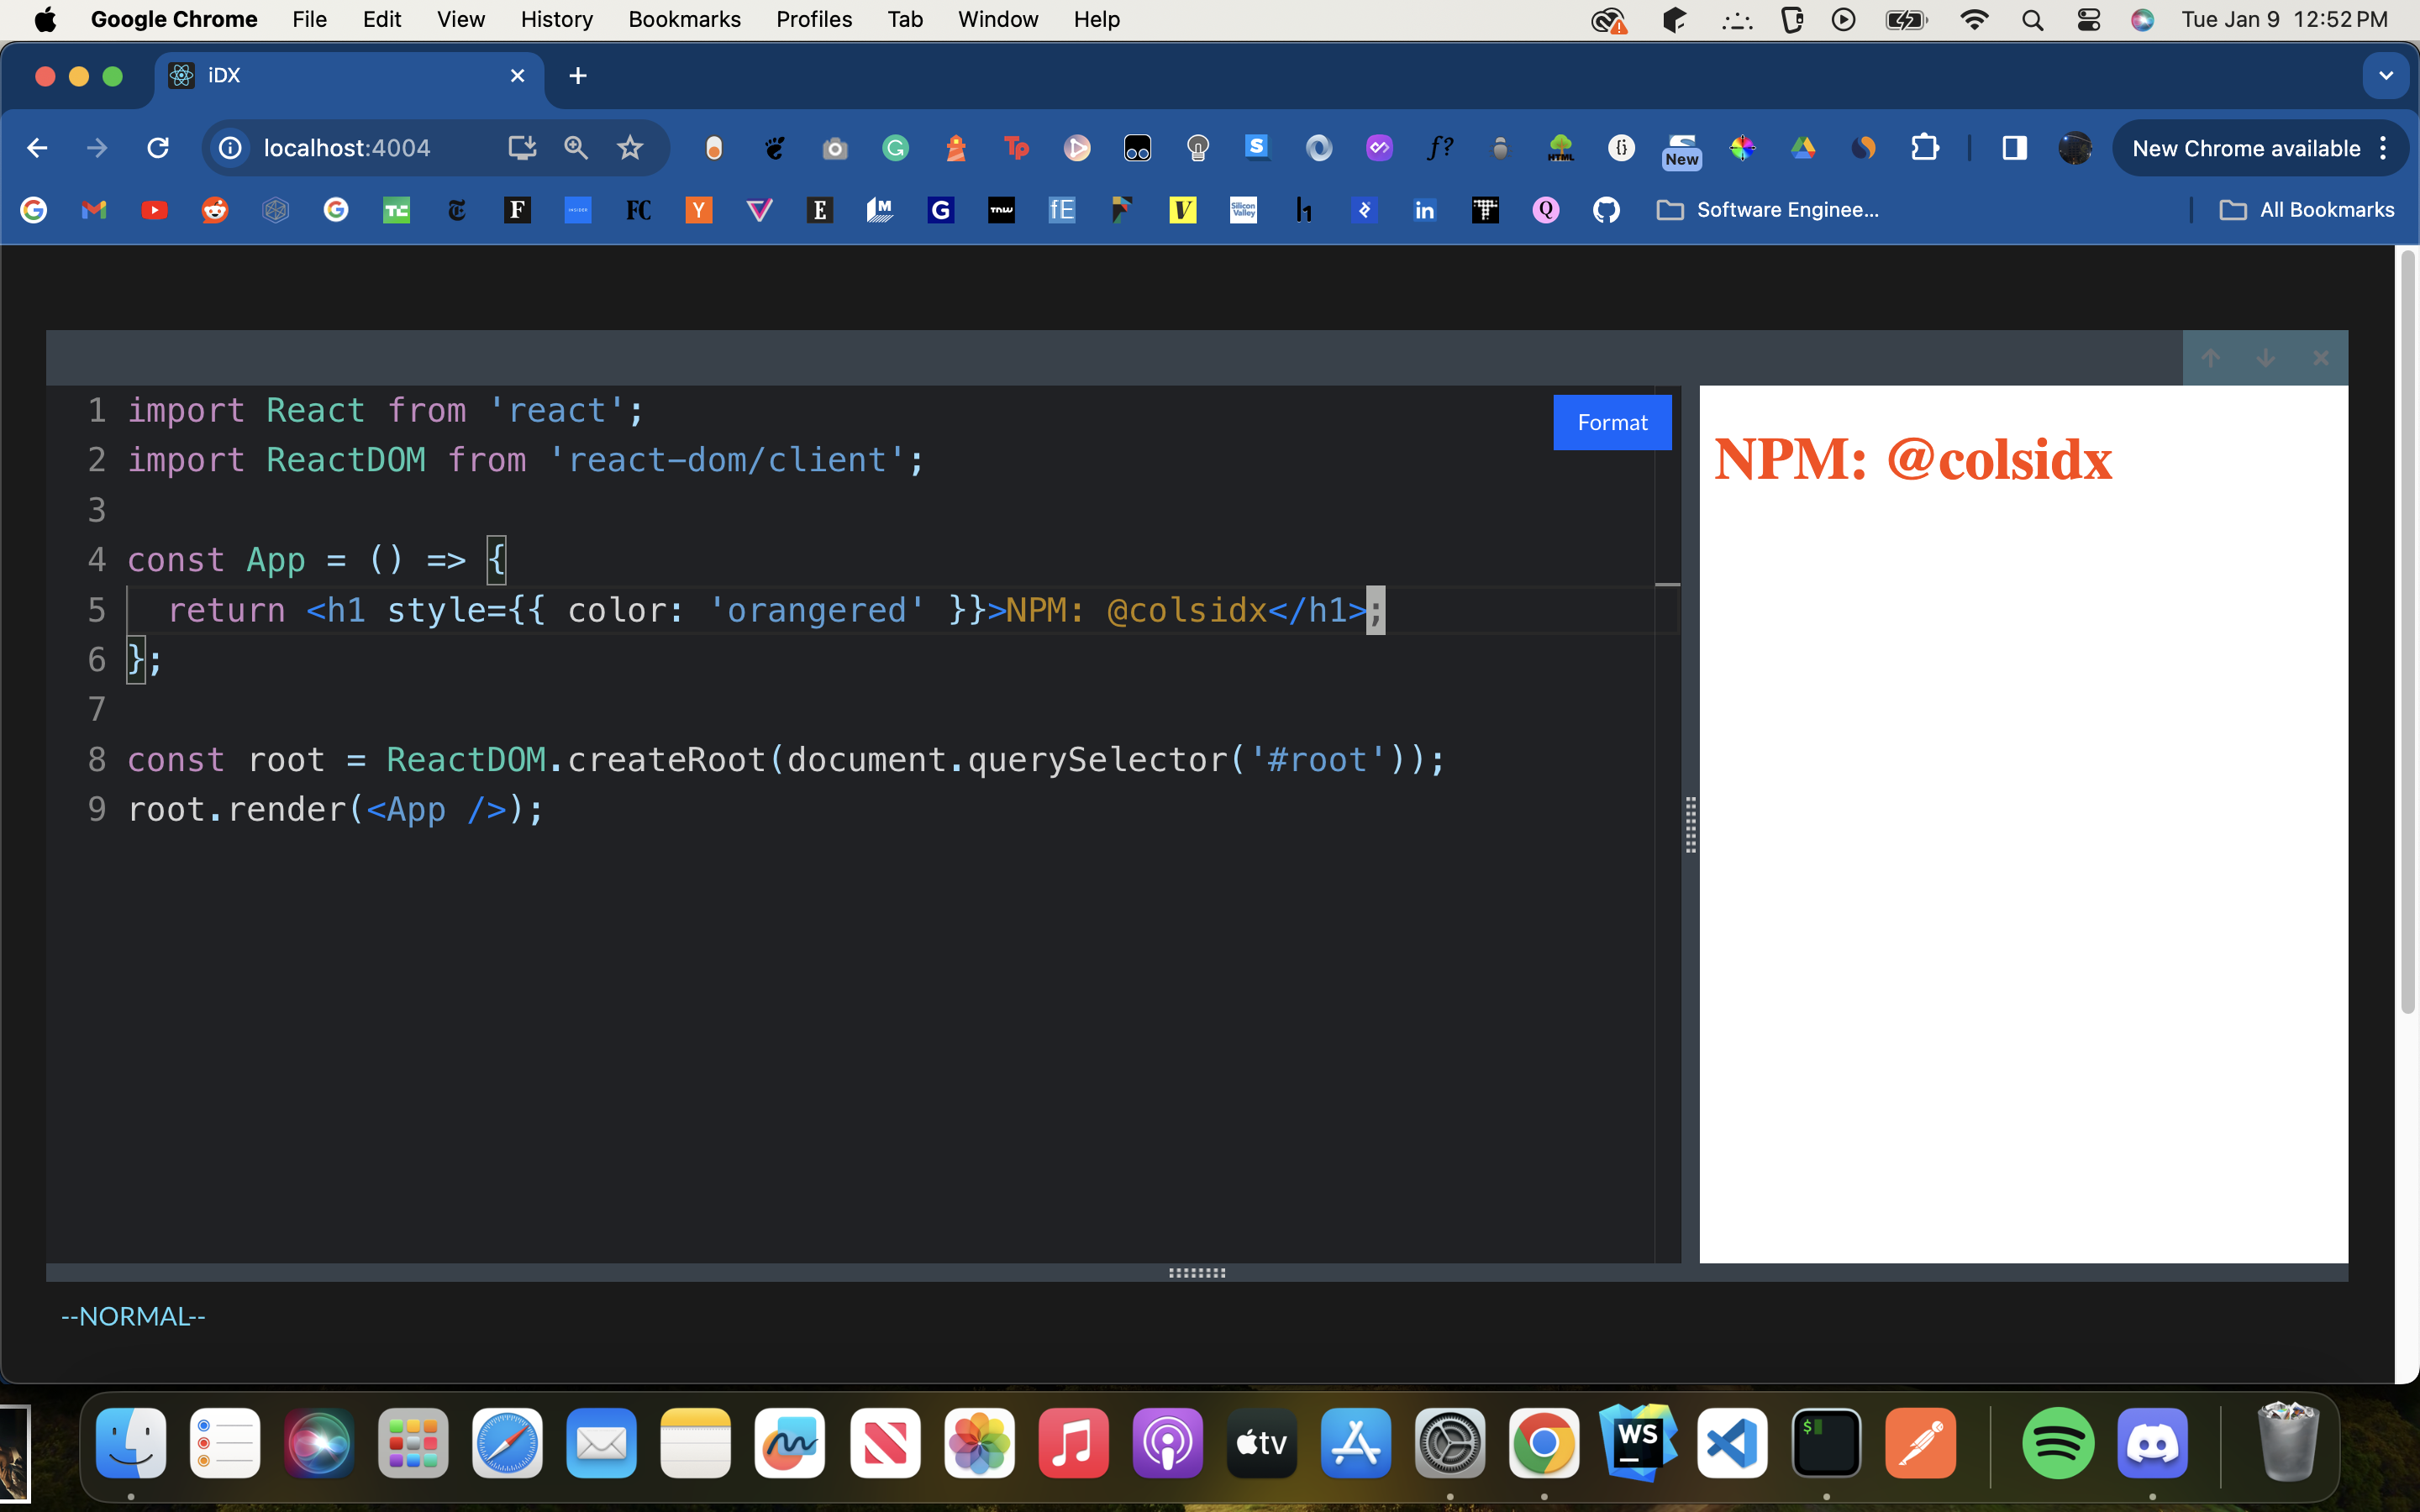Image resolution: width=2420 pixels, height=1512 pixels.
Task: Go back to previous page
Action: coord(37,148)
